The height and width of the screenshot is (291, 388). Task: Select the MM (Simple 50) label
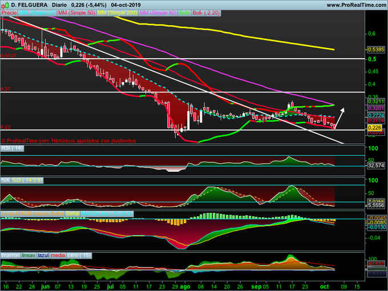[76, 13]
